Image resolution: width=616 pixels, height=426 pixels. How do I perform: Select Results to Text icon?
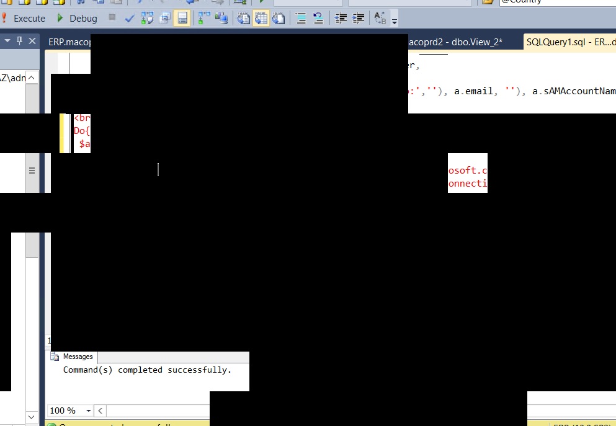(x=244, y=18)
